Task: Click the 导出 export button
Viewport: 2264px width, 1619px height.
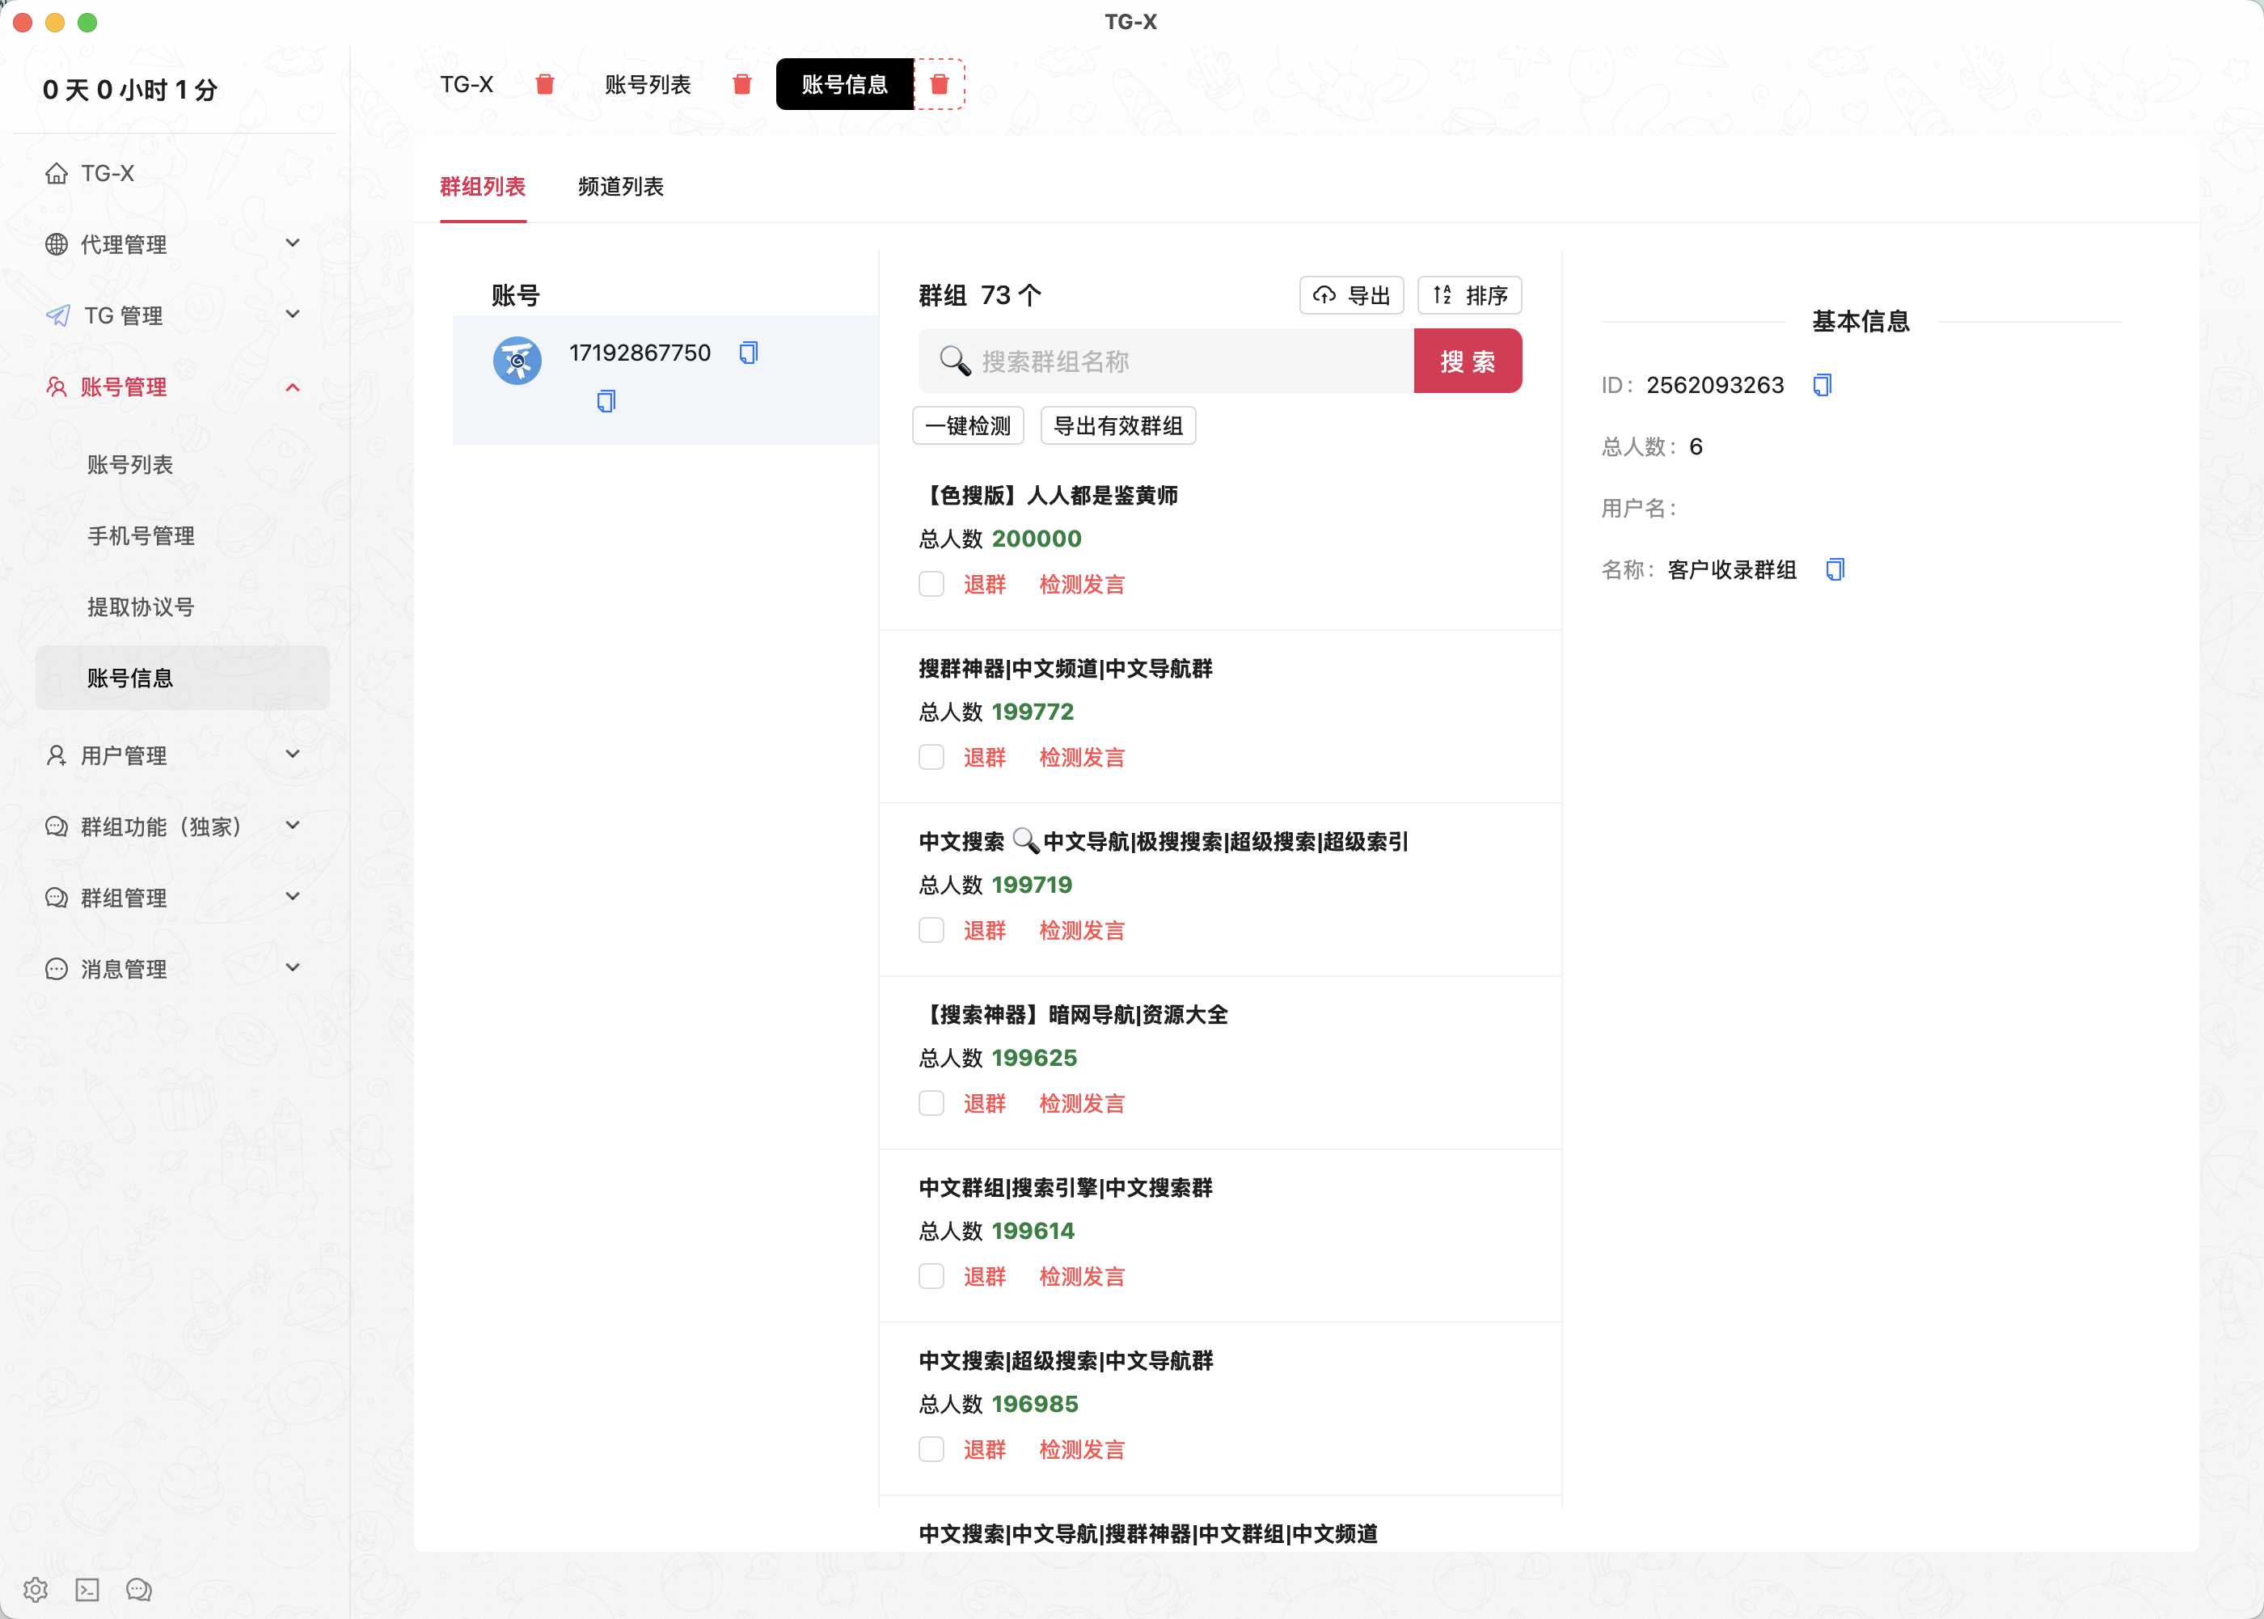Action: [1351, 295]
